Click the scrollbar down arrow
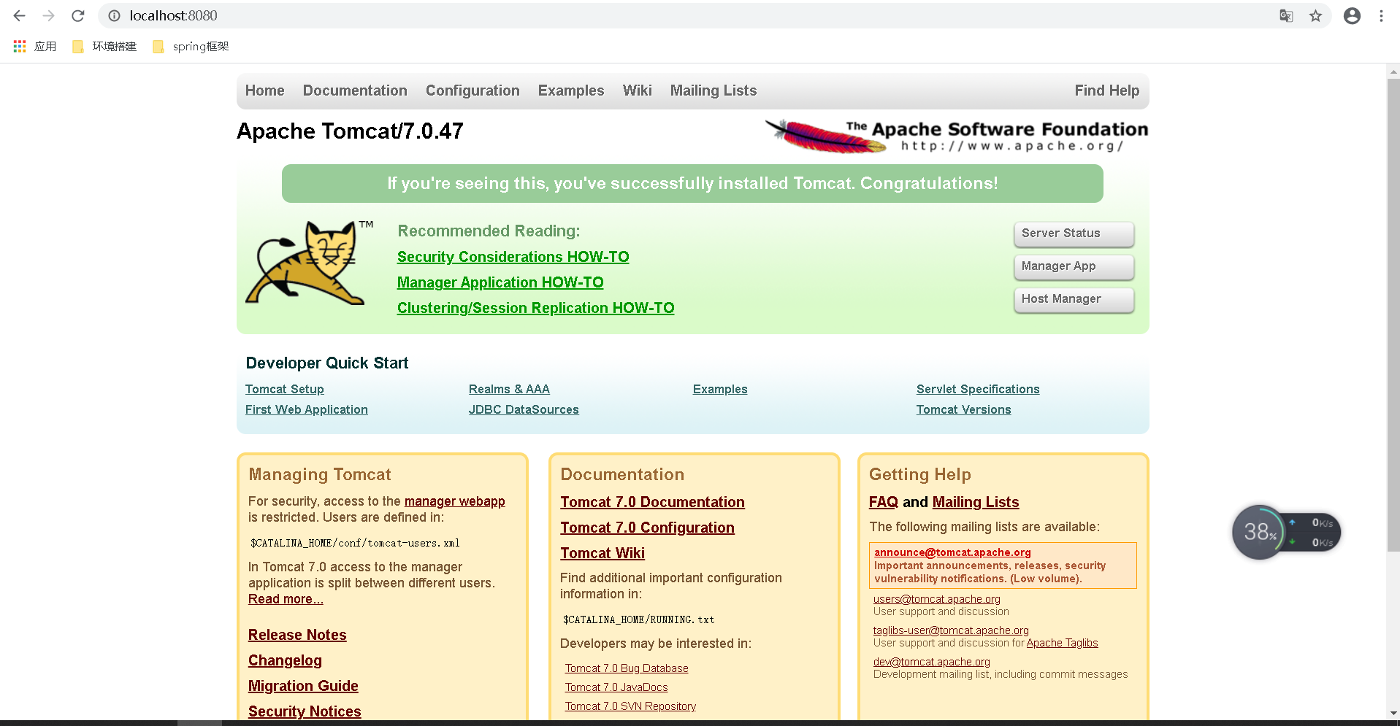The image size is (1400, 726). (1393, 713)
